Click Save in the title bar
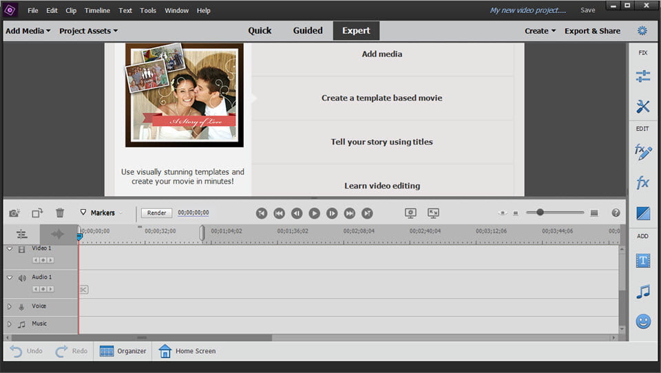Image resolution: width=661 pixels, height=373 pixels. tap(587, 10)
